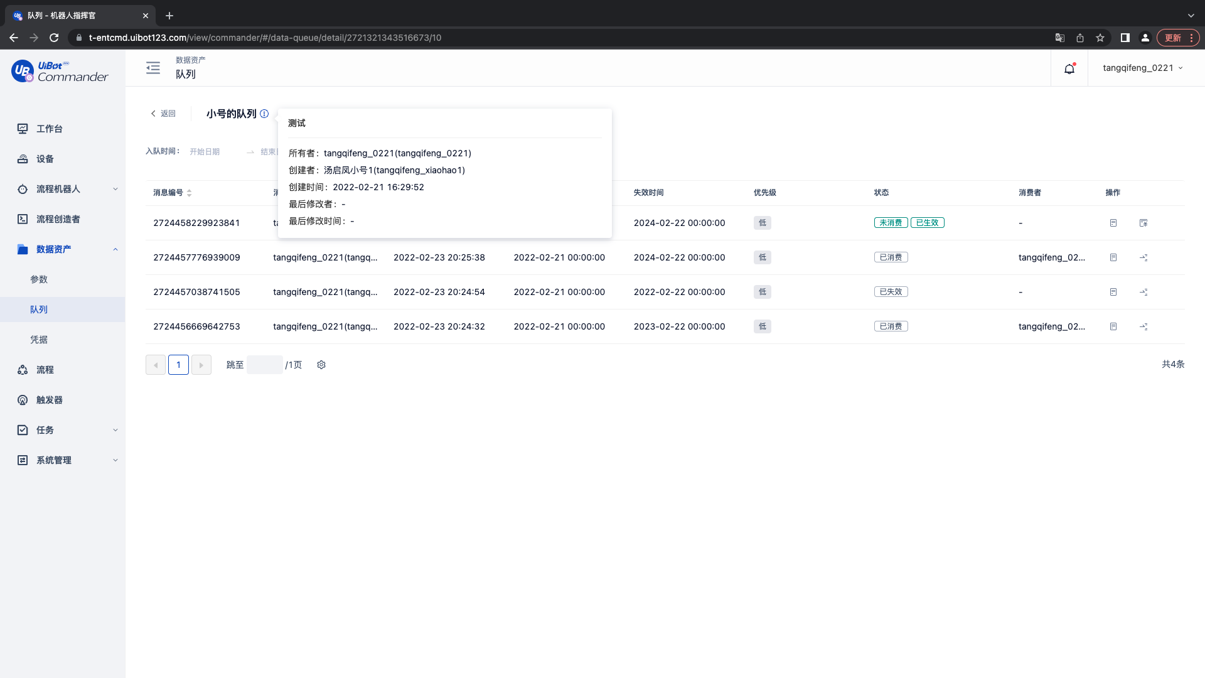The height and width of the screenshot is (678, 1205).
Task: Click the site lock icon in the address bar
Action: (x=79, y=38)
